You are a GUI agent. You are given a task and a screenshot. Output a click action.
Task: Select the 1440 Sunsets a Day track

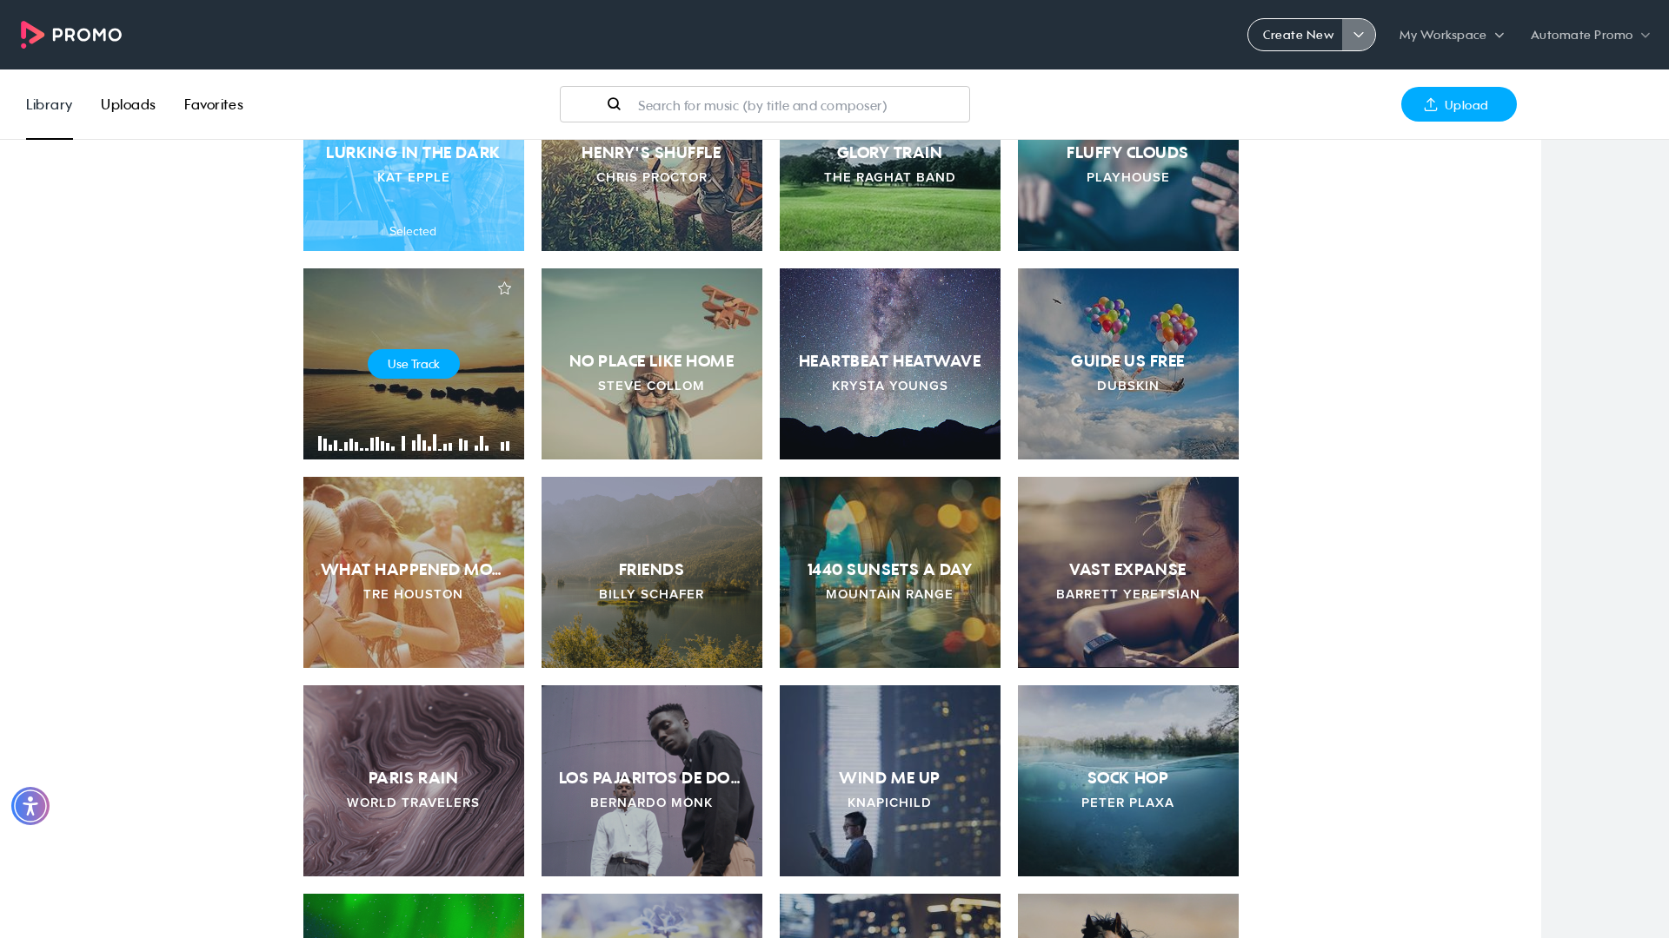[890, 572]
